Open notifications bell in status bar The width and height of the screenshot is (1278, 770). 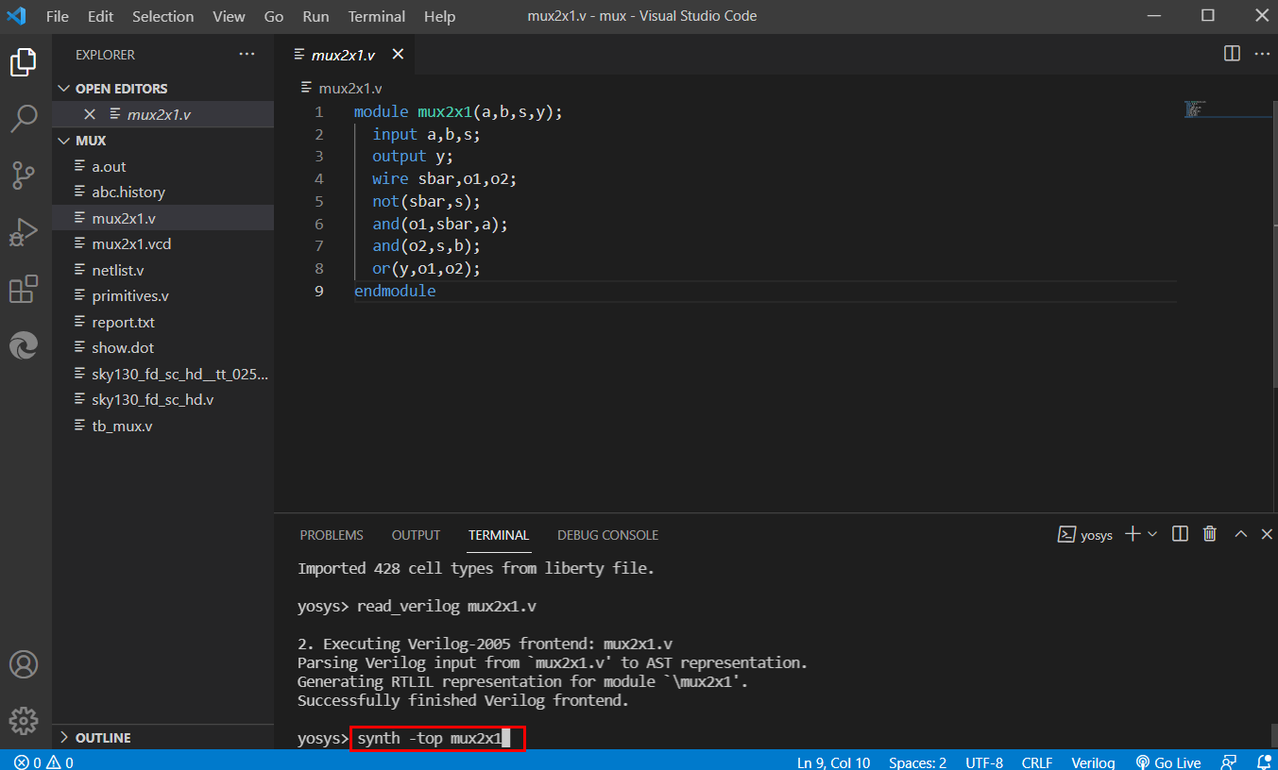1263,762
